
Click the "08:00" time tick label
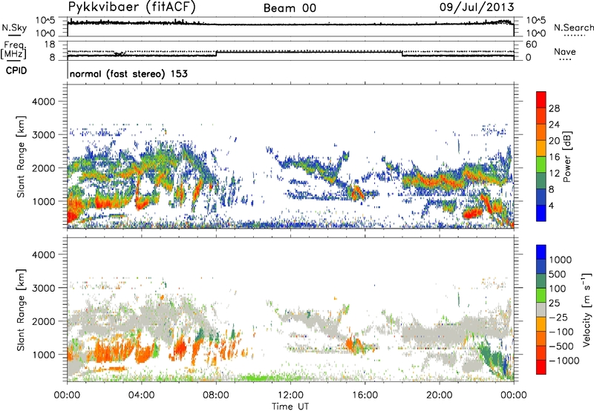[216, 395]
